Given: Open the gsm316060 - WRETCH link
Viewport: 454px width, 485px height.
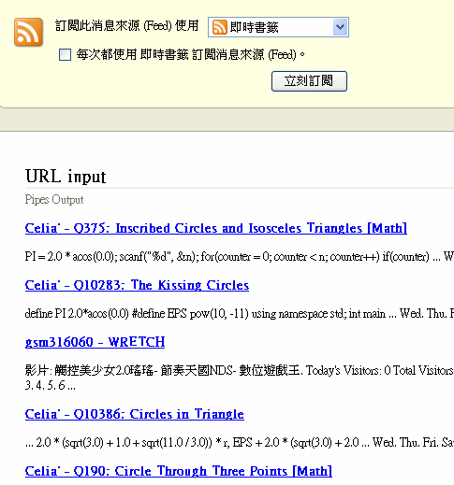Looking at the screenshot, I should pos(95,342).
